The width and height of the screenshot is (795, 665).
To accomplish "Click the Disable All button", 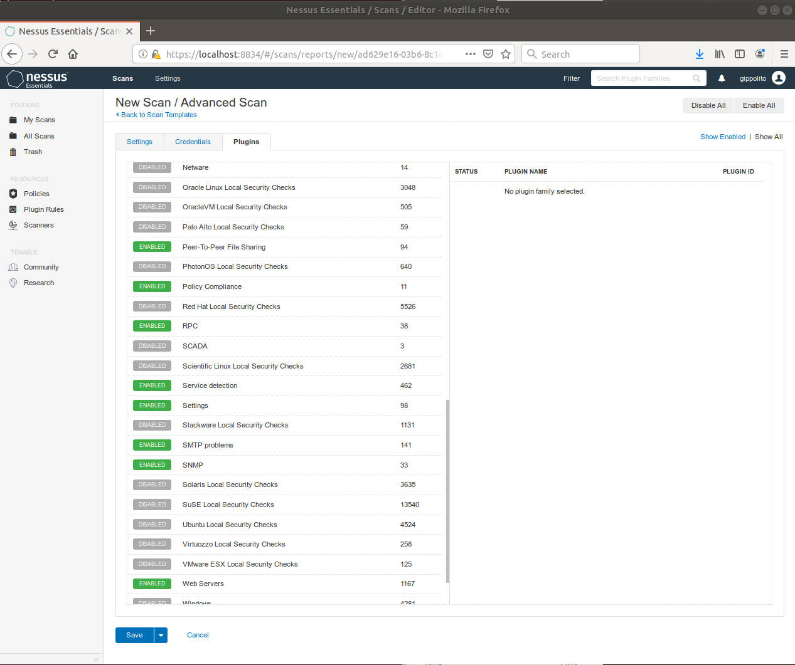I will [x=708, y=105].
